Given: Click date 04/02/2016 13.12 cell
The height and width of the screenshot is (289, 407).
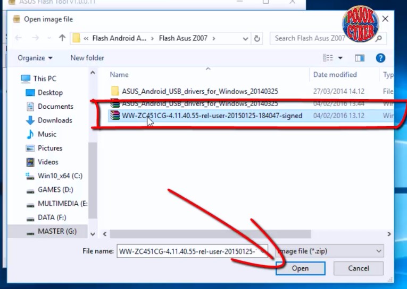Looking at the screenshot, I should [338, 116].
